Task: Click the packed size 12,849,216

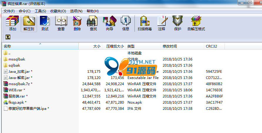Action: click(115, 96)
